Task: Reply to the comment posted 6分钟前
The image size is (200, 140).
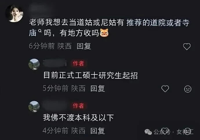Action: pos(84,46)
